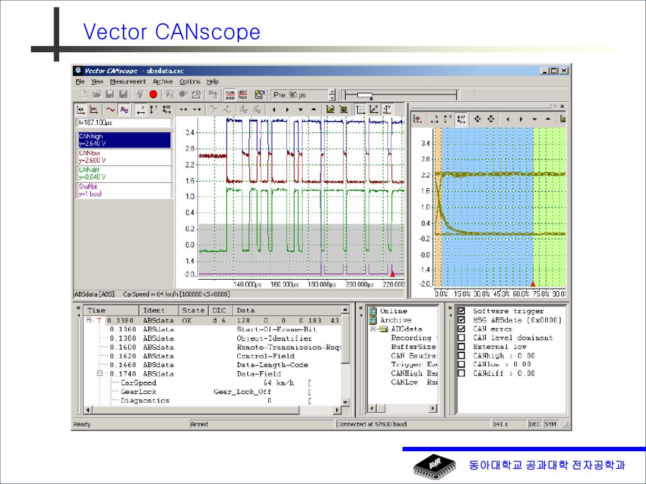Check the CANlow > 0.00 condition

click(x=461, y=364)
